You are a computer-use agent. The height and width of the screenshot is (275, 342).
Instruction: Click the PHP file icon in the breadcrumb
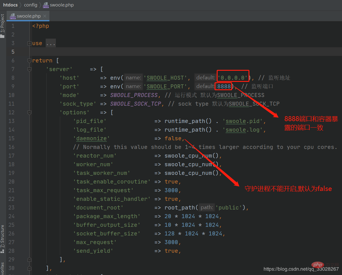[46, 5]
